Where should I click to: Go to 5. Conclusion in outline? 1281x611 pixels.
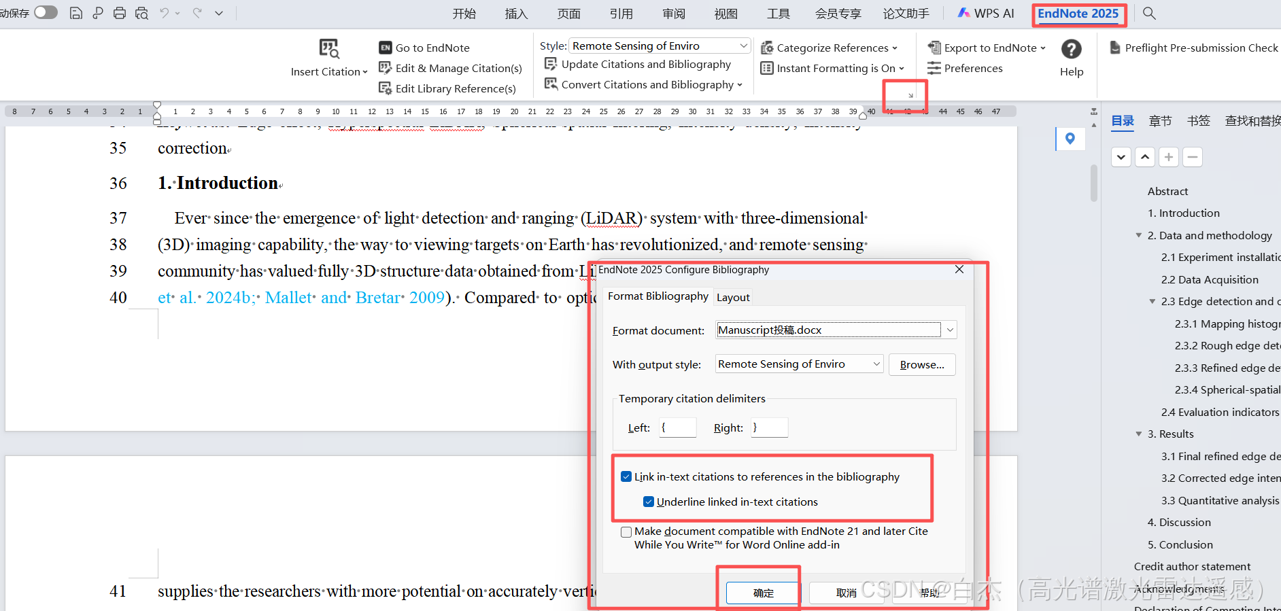click(x=1180, y=544)
